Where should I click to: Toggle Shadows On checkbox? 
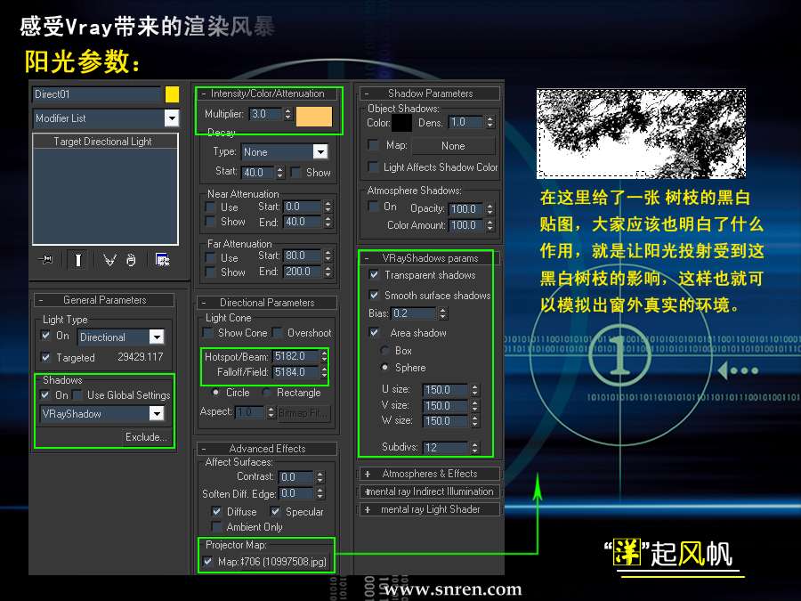45,395
